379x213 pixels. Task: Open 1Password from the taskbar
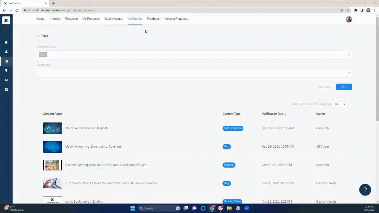238,208
